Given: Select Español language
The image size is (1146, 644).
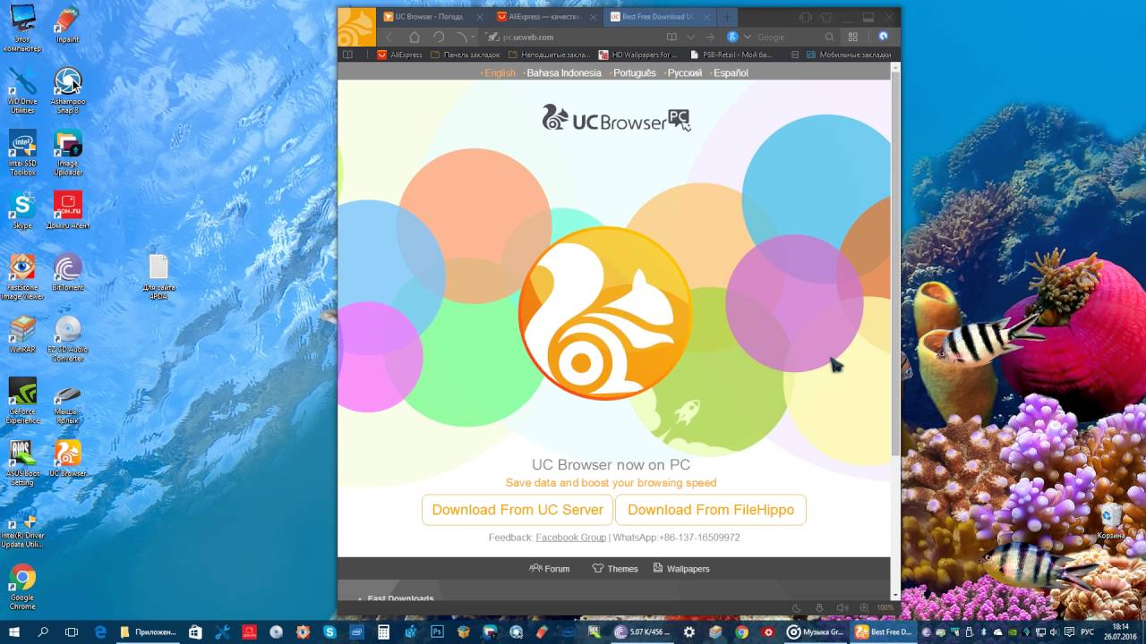Looking at the screenshot, I should 731,73.
